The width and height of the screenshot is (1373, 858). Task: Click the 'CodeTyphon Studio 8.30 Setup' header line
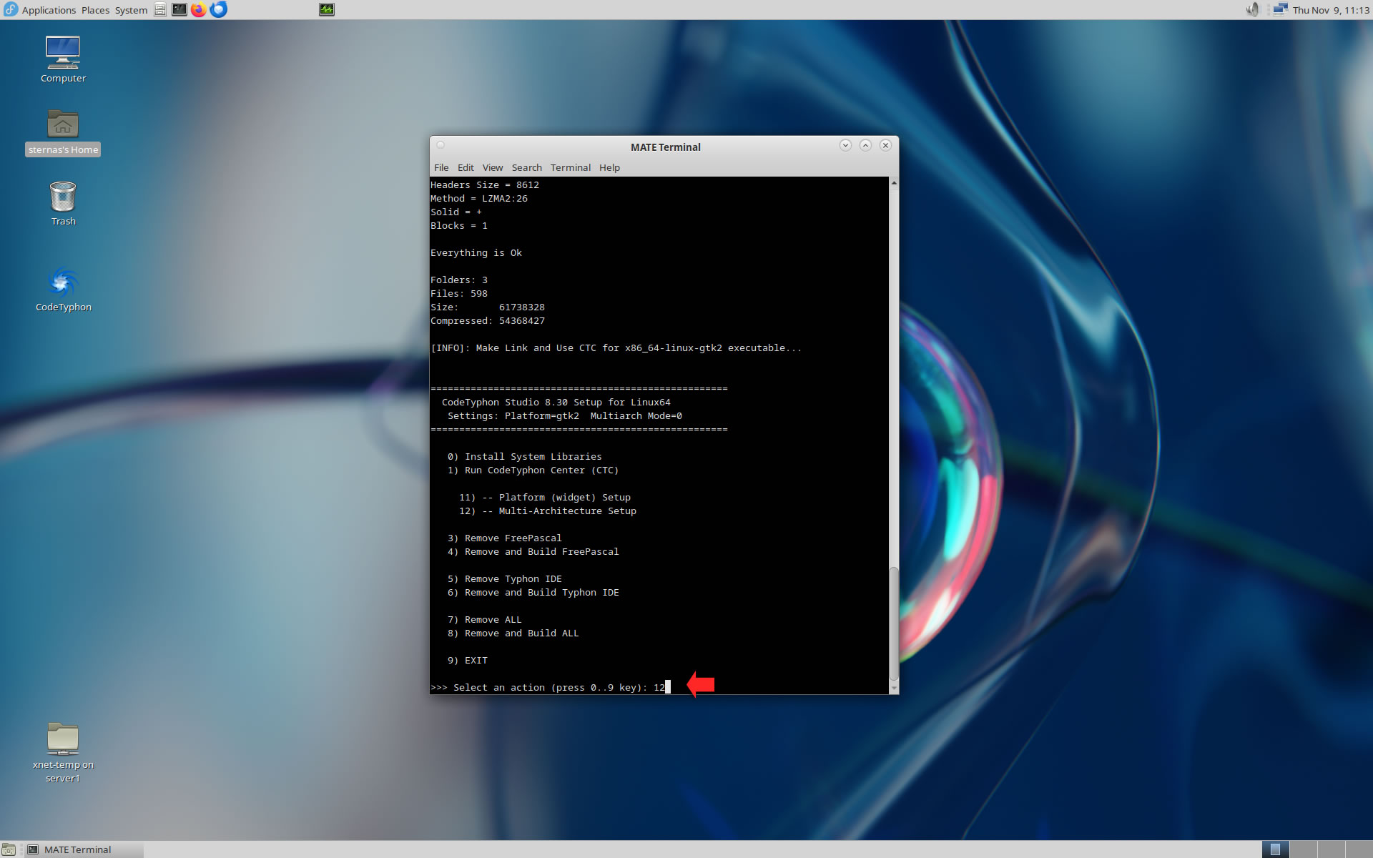point(556,403)
